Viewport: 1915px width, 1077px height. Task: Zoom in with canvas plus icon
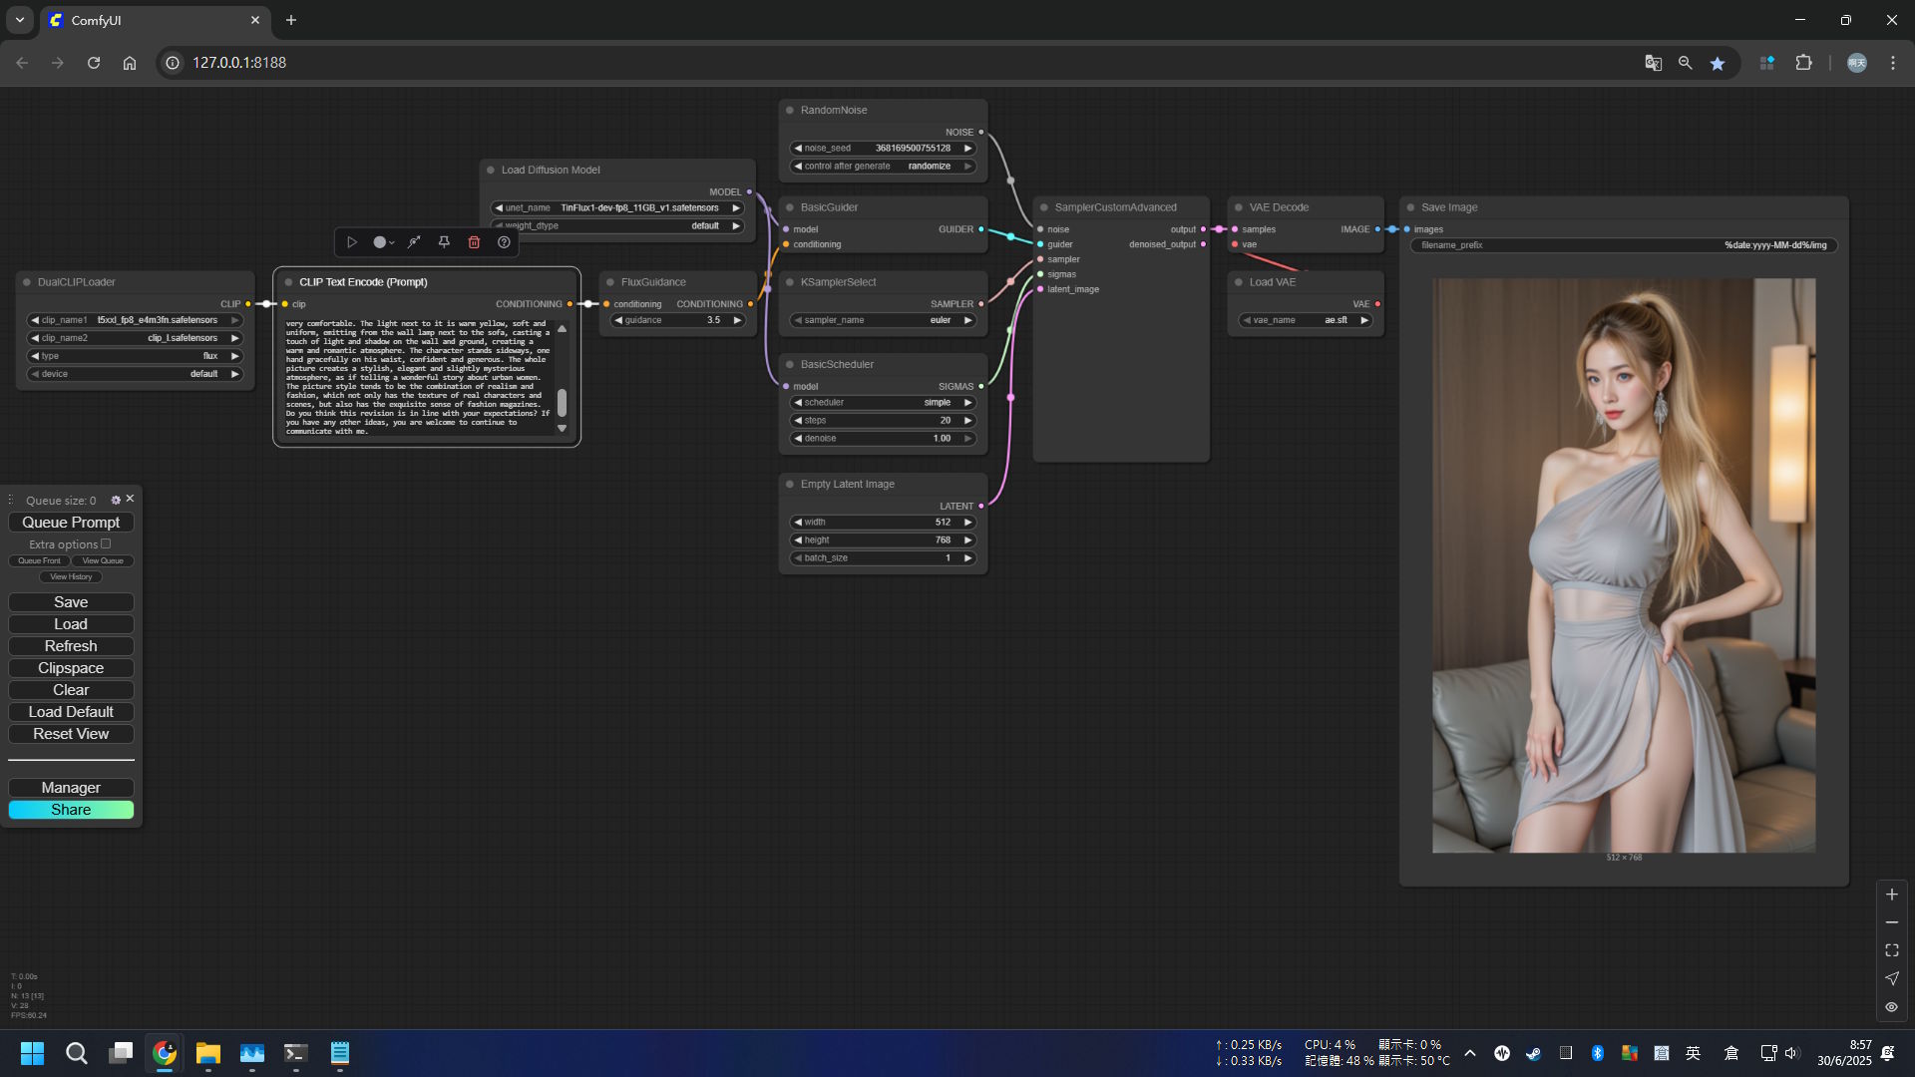1891,895
